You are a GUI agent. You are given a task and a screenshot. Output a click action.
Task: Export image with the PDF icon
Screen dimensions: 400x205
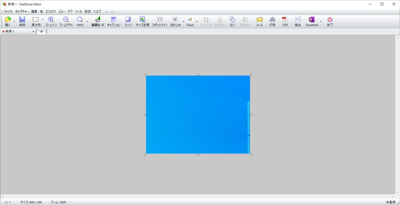[285, 21]
